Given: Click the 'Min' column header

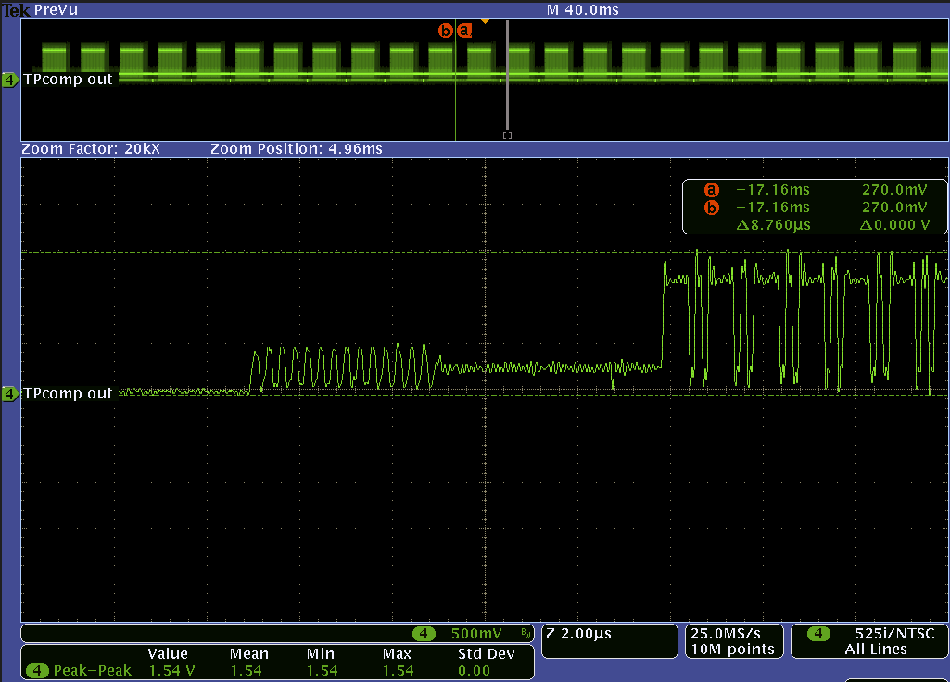Looking at the screenshot, I should click(321, 654).
